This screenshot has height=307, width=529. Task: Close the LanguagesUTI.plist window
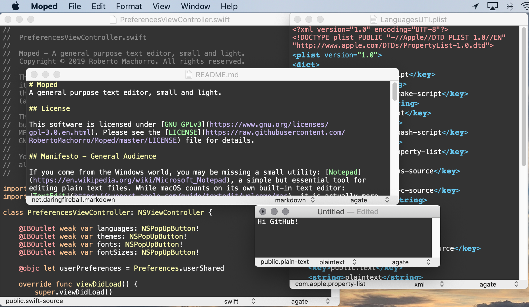(297, 19)
